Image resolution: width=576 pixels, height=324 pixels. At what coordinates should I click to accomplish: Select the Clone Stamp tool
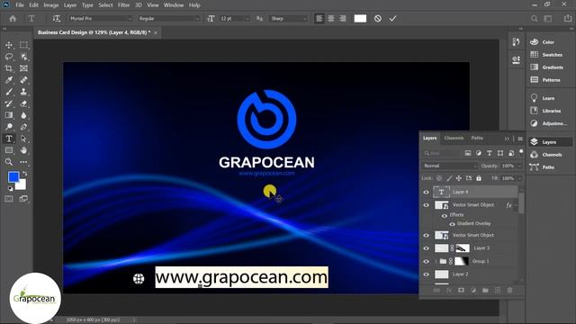click(24, 92)
